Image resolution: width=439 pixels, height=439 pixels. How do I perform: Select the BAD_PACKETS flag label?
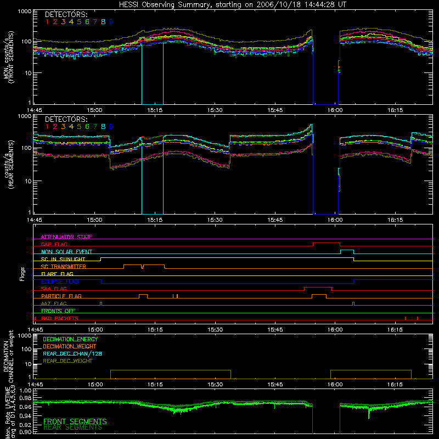tap(60, 318)
